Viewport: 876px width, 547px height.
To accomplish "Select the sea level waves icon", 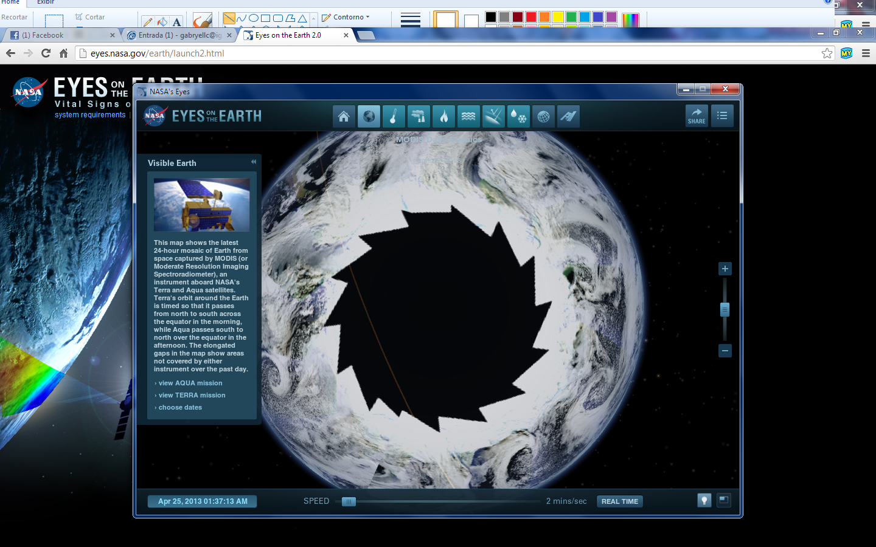I will 468,116.
